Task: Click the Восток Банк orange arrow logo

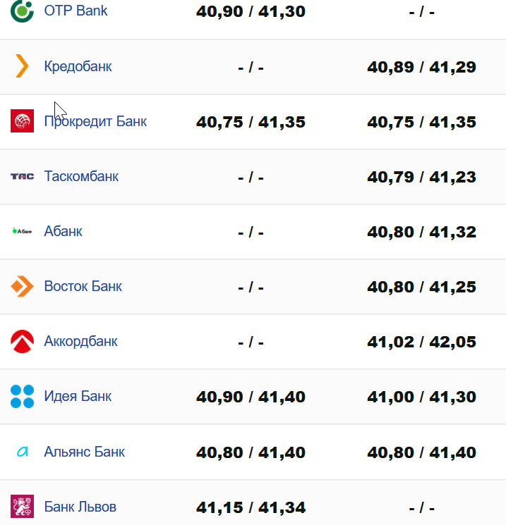Action: (x=23, y=286)
